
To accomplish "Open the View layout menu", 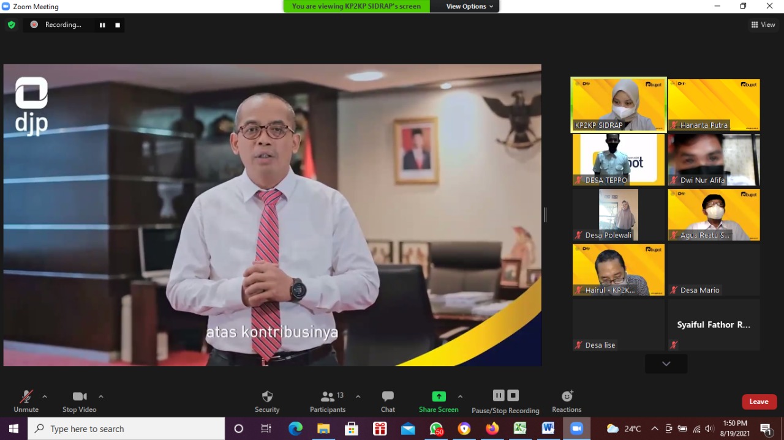I will click(763, 24).
